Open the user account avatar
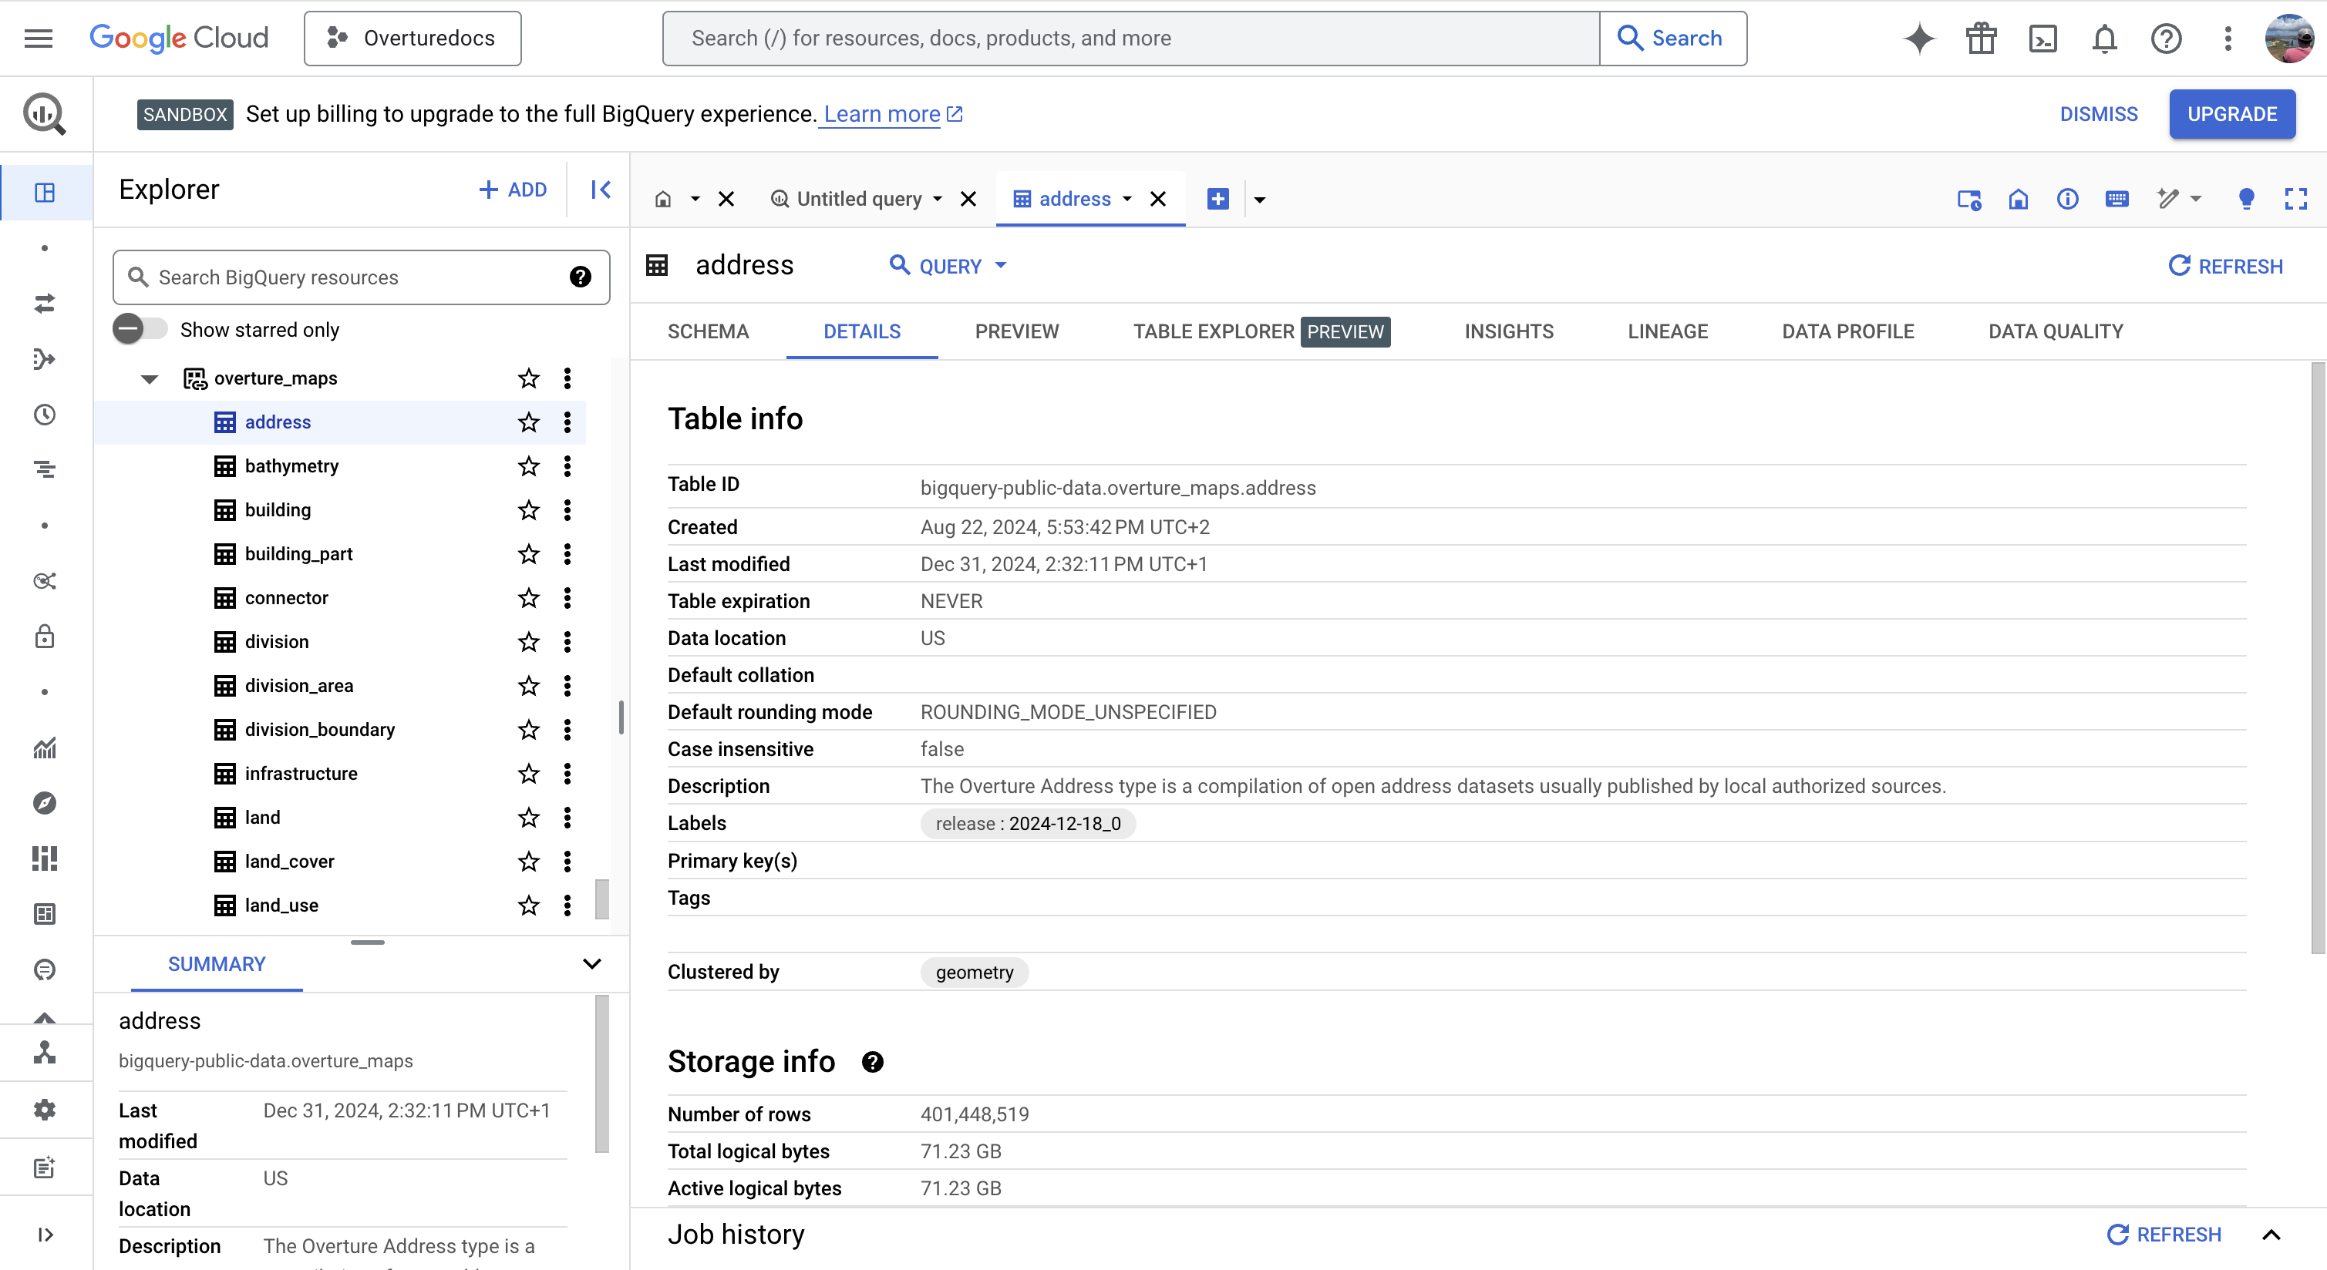The height and width of the screenshot is (1270, 2327). (2289, 38)
